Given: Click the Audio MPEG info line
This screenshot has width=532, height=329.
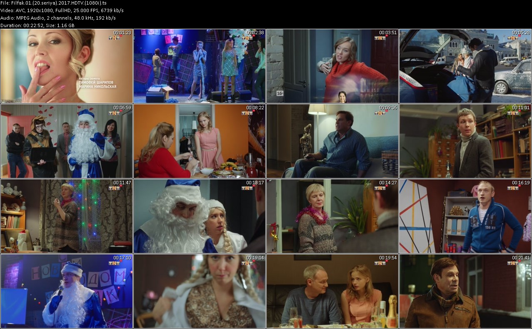Looking at the screenshot, I should tap(58, 18).
